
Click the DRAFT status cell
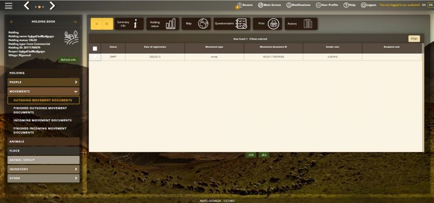(x=113, y=57)
